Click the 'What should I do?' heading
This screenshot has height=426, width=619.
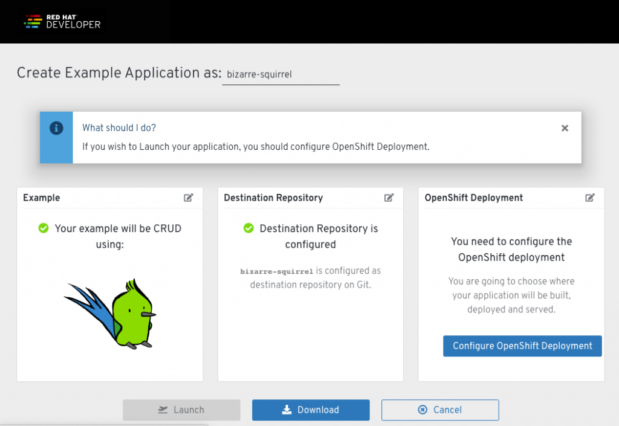(119, 128)
